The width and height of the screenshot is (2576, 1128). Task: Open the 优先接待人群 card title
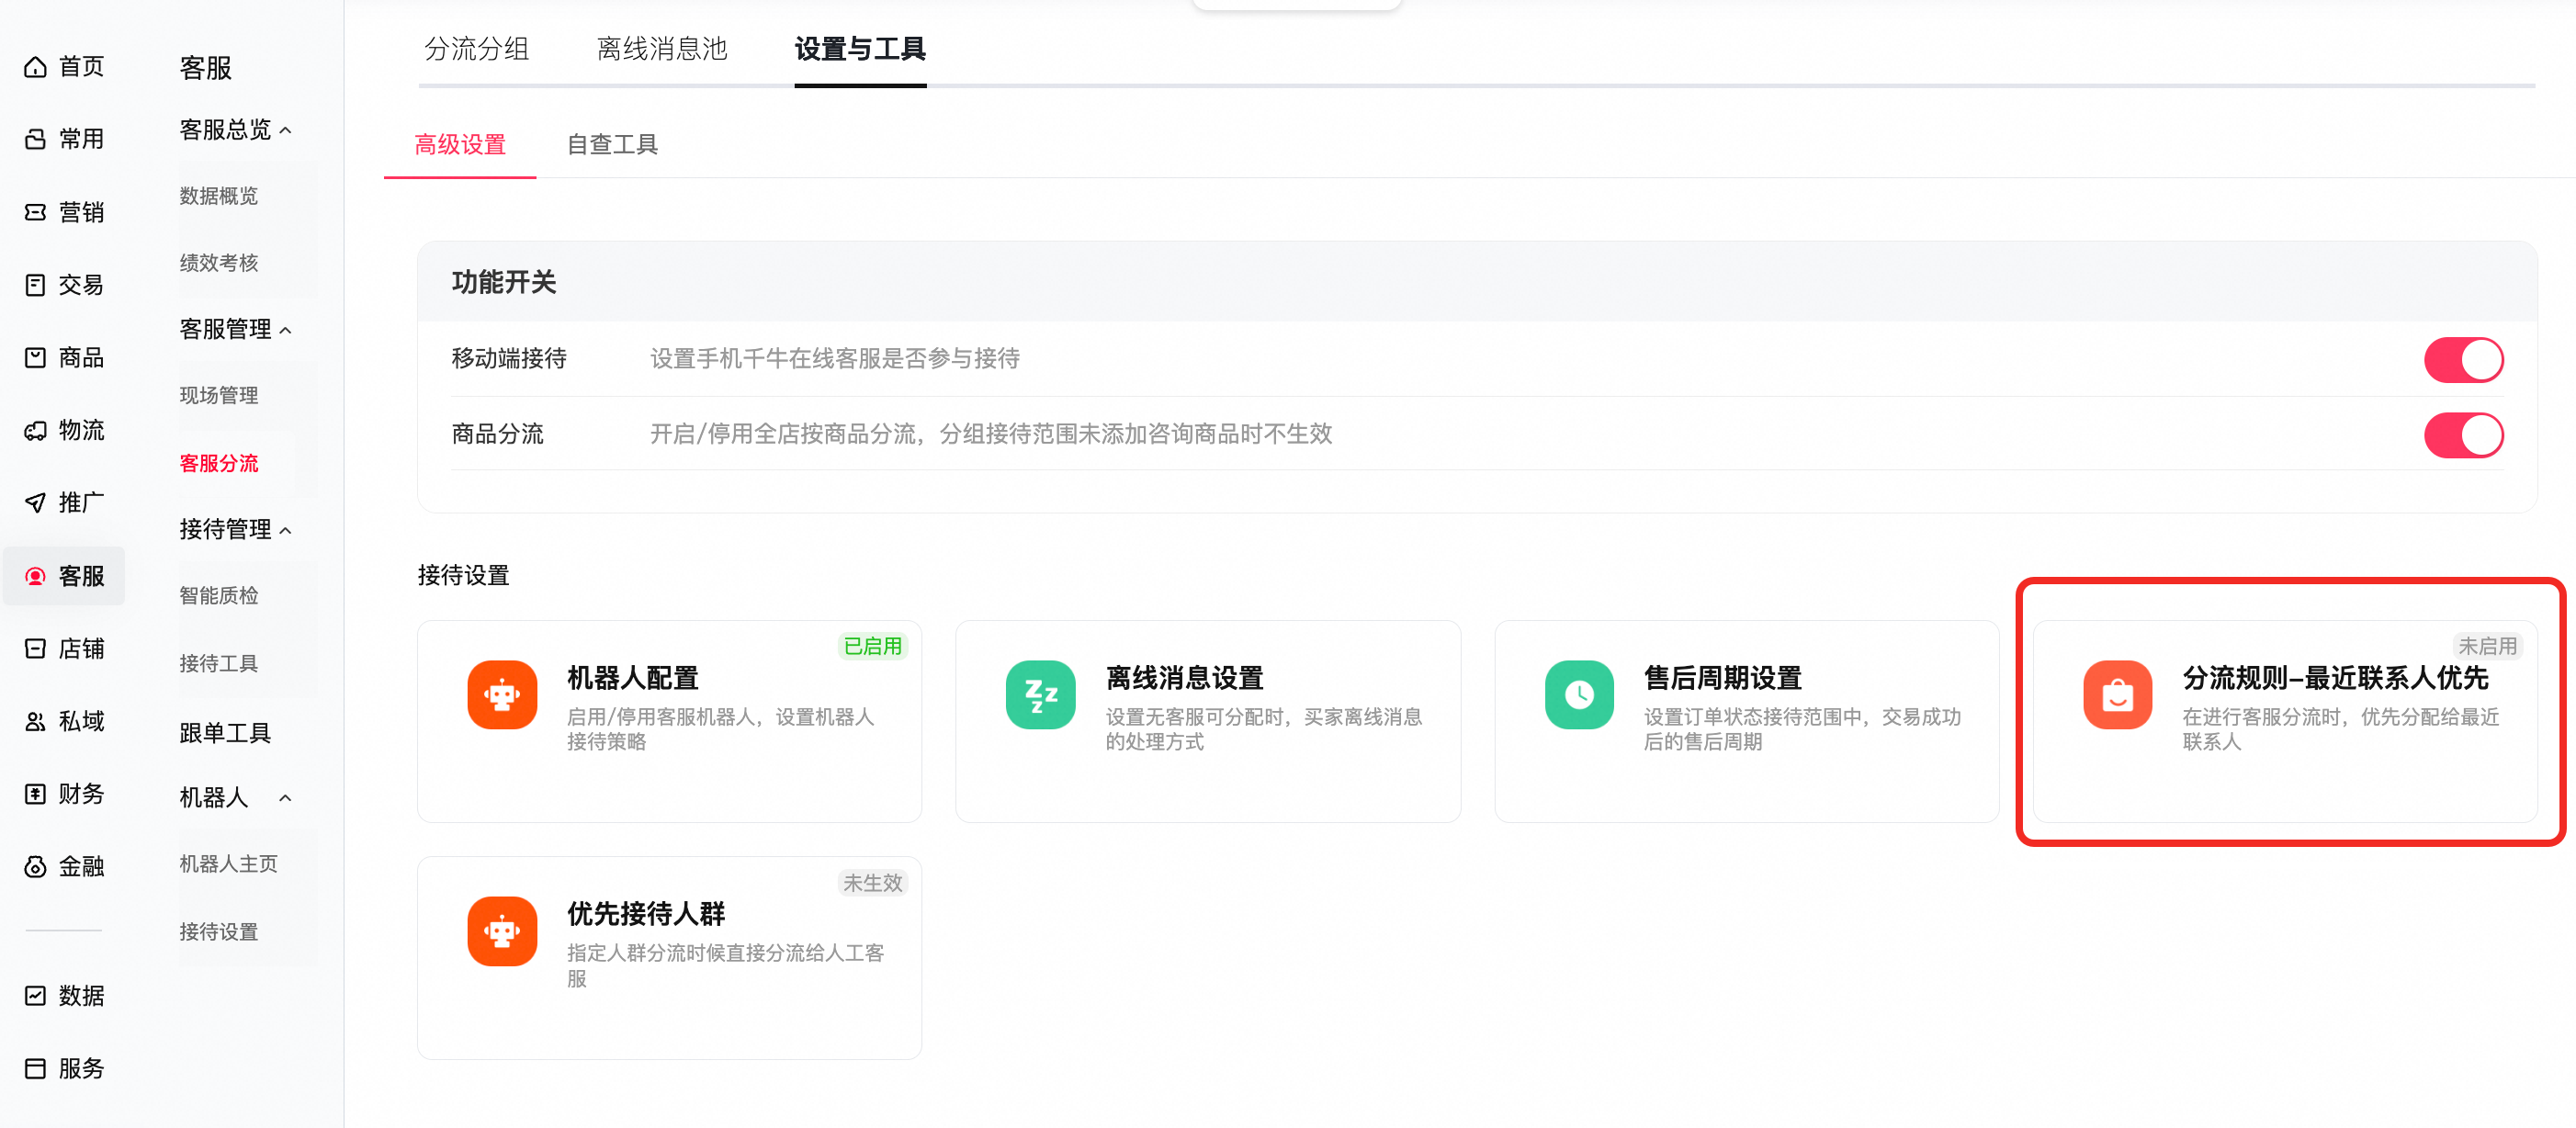[x=646, y=914]
